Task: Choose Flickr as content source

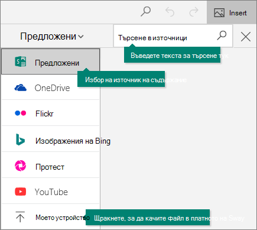Action: tap(51, 114)
